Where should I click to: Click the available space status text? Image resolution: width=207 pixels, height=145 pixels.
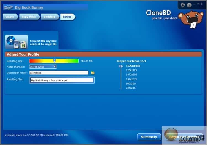pyautogui.click(x=37, y=135)
